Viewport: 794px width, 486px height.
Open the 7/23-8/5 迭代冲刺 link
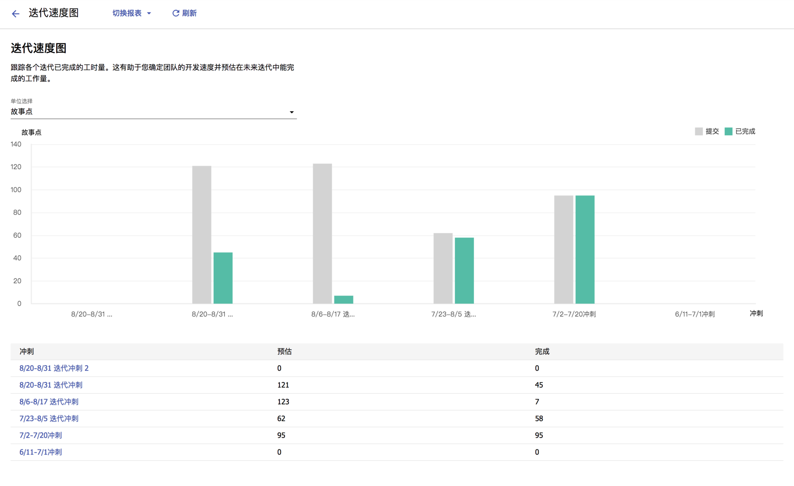coord(49,419)
